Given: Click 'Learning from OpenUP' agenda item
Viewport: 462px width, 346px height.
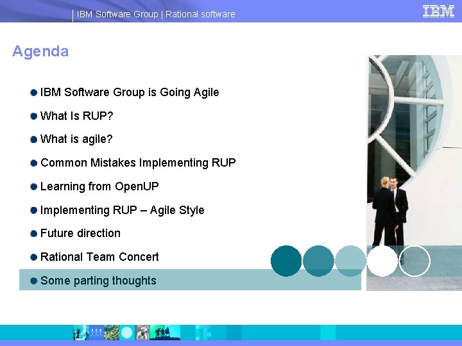Looking at the screenshot, I should click(99, 186).
